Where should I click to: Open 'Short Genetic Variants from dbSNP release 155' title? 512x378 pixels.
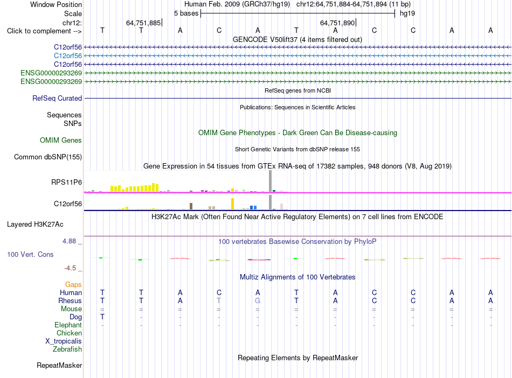point(297,149)
